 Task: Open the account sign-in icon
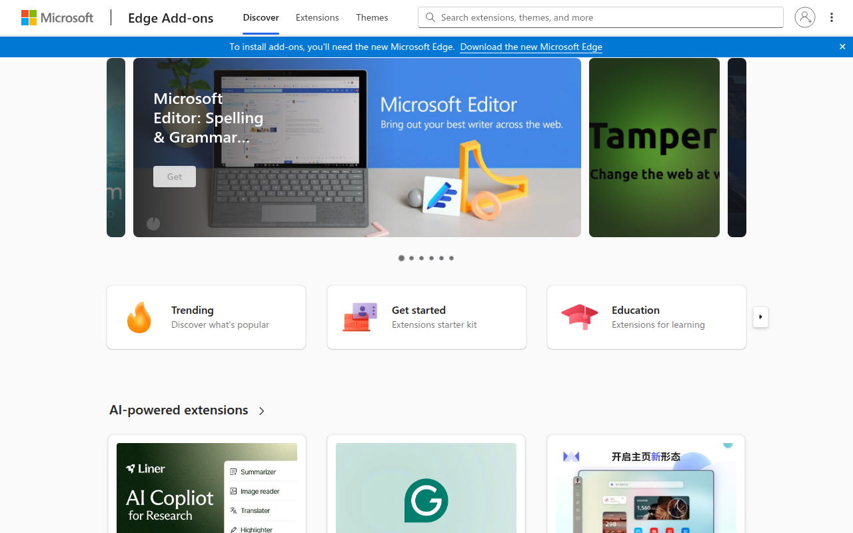(805, 17)
